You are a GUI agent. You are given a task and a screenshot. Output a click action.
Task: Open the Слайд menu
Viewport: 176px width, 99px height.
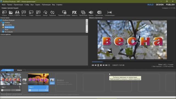tap(27, 5)
